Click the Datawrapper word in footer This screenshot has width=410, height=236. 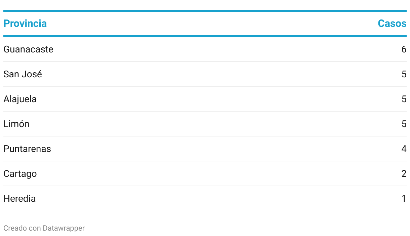click(64, 228)
